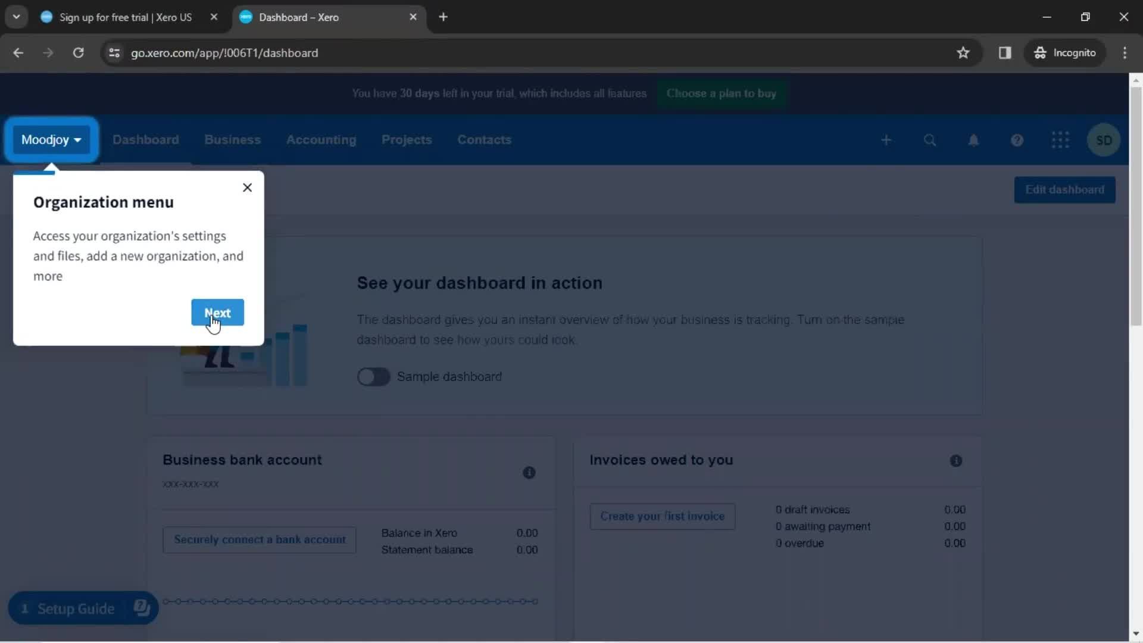This screenshot has width=1143, height=643.
Task: Close the Organization menu tooltip
Action: tap(248, 188)
